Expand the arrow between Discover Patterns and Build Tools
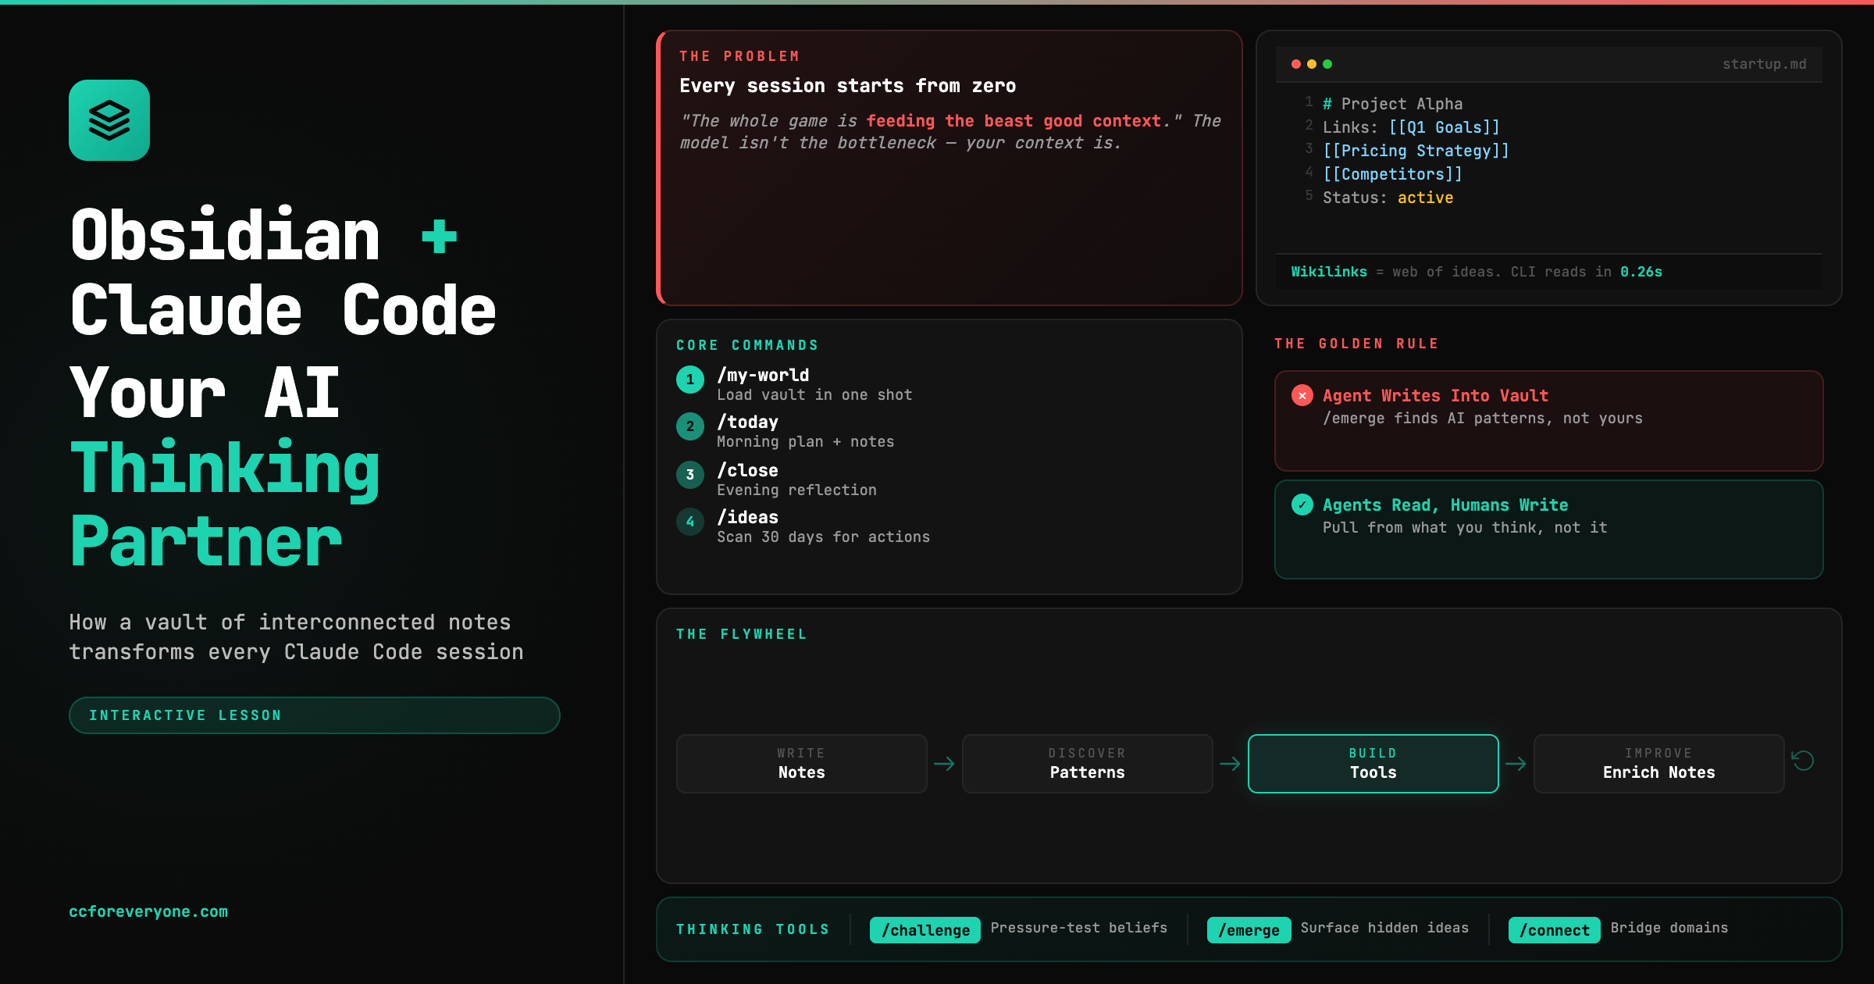 pos(1230,763)
